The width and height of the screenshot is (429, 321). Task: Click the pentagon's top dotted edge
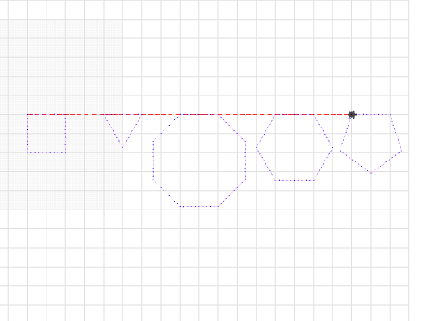click(371, 114)
